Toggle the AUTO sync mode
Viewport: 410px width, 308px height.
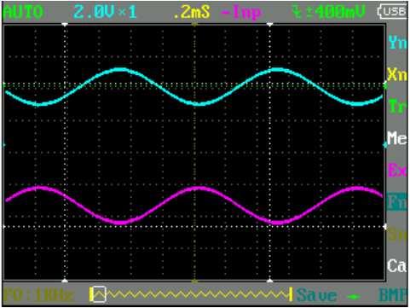23,13
